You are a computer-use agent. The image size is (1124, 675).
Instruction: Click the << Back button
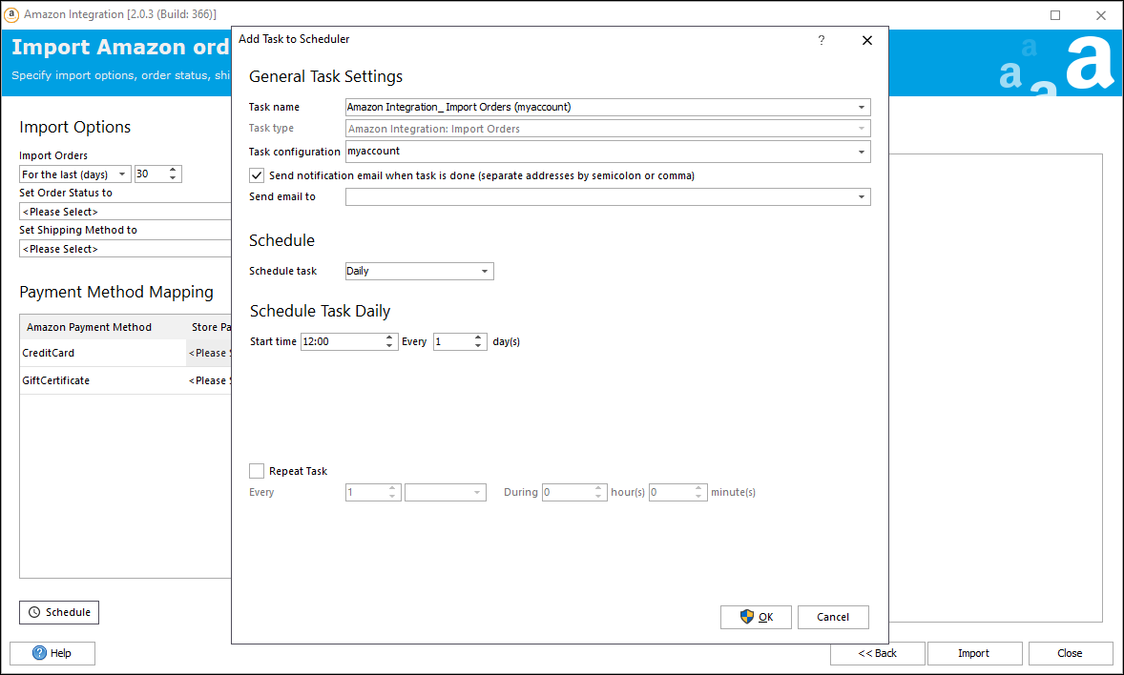click(x=878, y=653)
